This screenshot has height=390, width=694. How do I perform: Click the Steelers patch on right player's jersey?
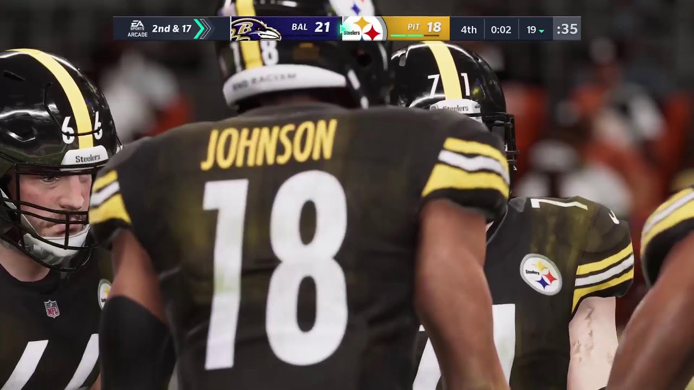pyautogui.click(x=541, y=274)
